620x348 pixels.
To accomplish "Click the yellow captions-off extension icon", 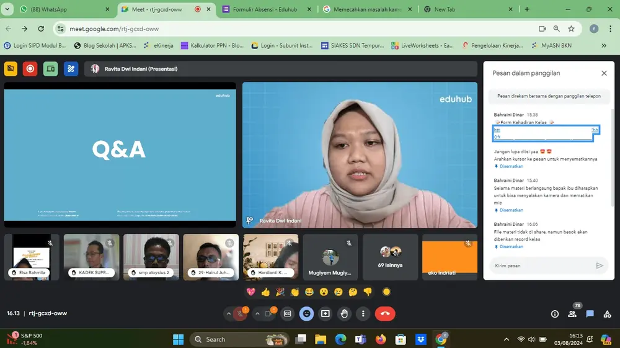I will pyautogui.click(x=11, y=69).
